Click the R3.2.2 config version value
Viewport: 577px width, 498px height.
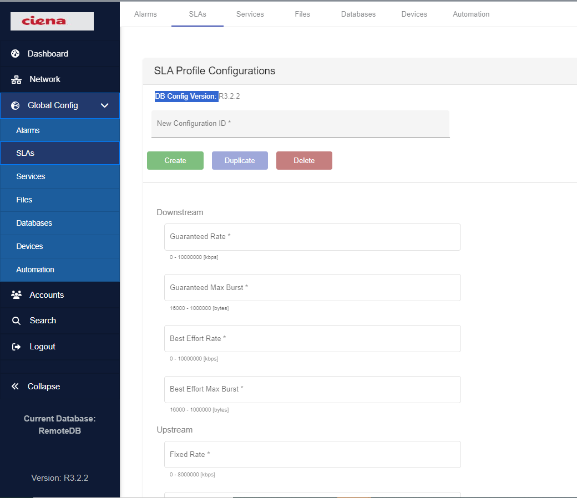tap(229, 96)
